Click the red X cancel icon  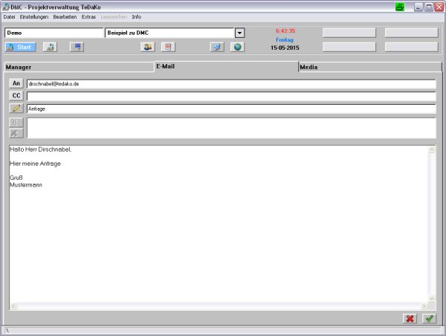[x=410, y=318]
